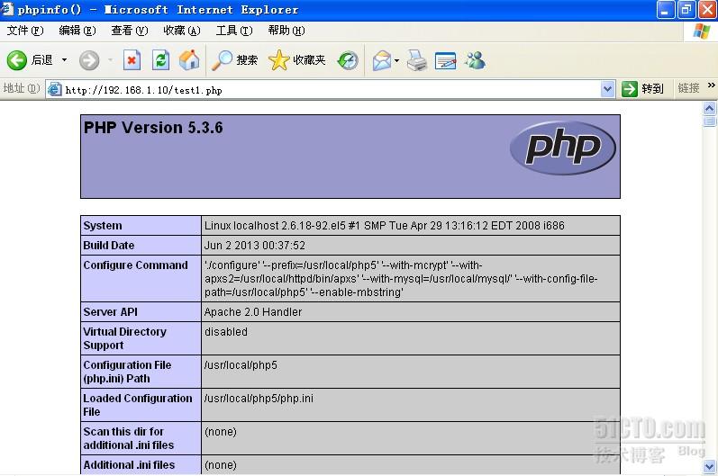Screen dimensions: 718x476
Task: Refresh the page with the Refresh icon
Action: coord(160,60)
